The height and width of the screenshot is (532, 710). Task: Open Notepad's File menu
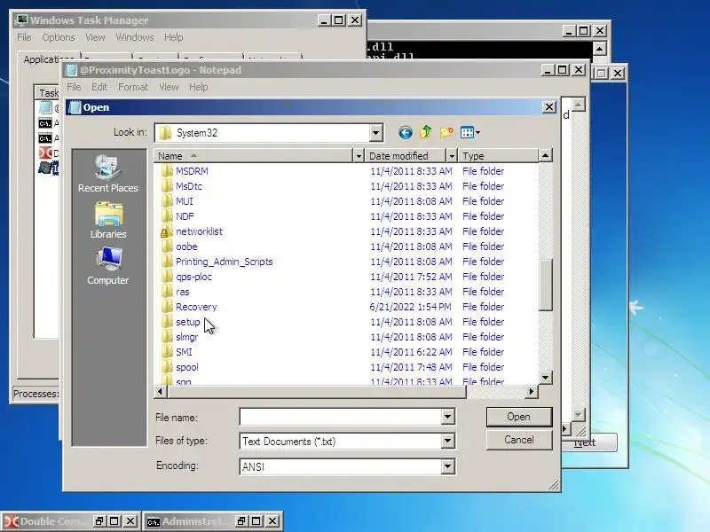pos(74,87)
